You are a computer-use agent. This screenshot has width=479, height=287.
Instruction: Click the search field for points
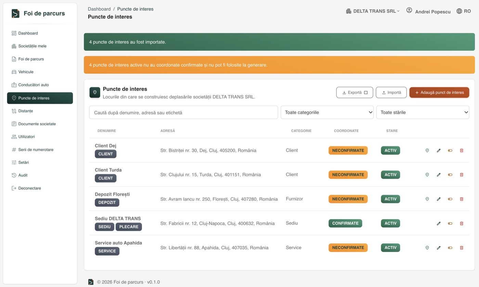[183, 112]
